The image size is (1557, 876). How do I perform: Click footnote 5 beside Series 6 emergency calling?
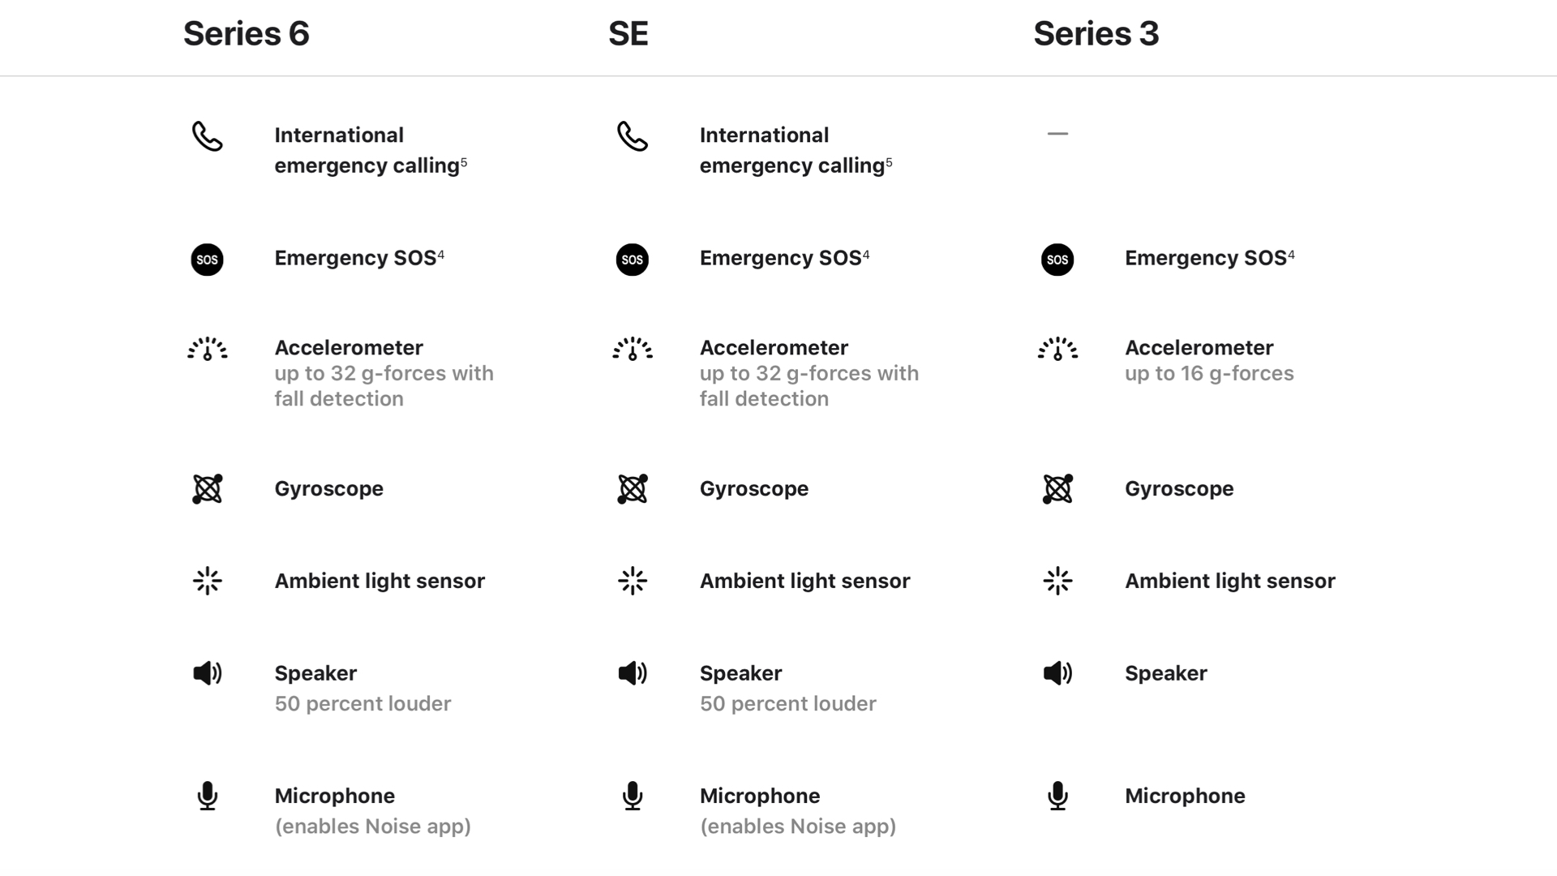pyautogui.click(x=464, y=162)
